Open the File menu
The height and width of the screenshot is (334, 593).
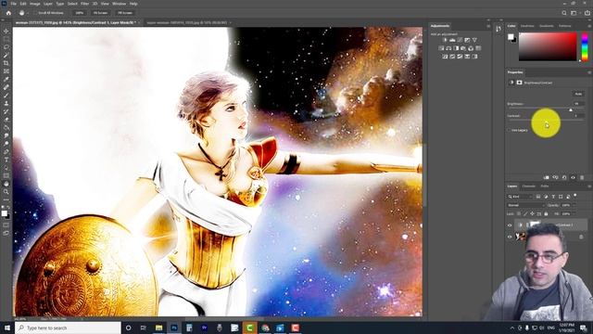[x=14, y=4]
